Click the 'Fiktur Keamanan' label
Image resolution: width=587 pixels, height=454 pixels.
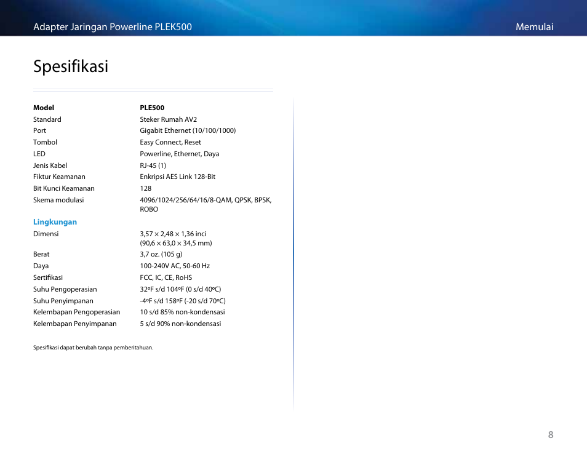pyautogui.click(x=59, y=177)
